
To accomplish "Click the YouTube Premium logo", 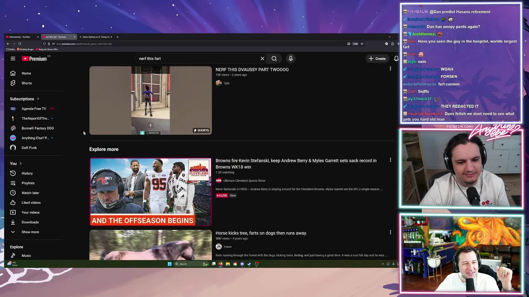I will tap(34, 59).
